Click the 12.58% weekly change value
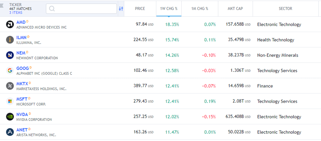Image resolution: width=321 pixels, height=141 pixels. pyautogui.click(x=172, y=70)
